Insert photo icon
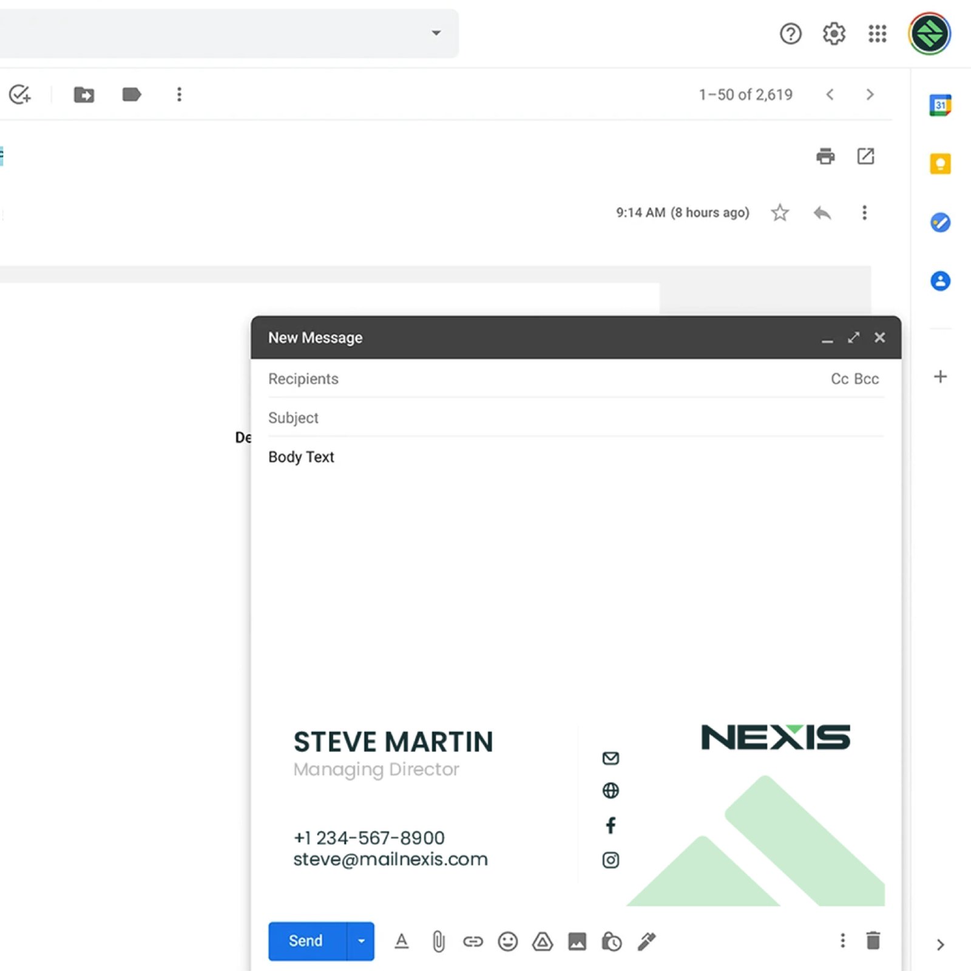The height and width of the screenshot is (971, 971). tap(577, 941)
